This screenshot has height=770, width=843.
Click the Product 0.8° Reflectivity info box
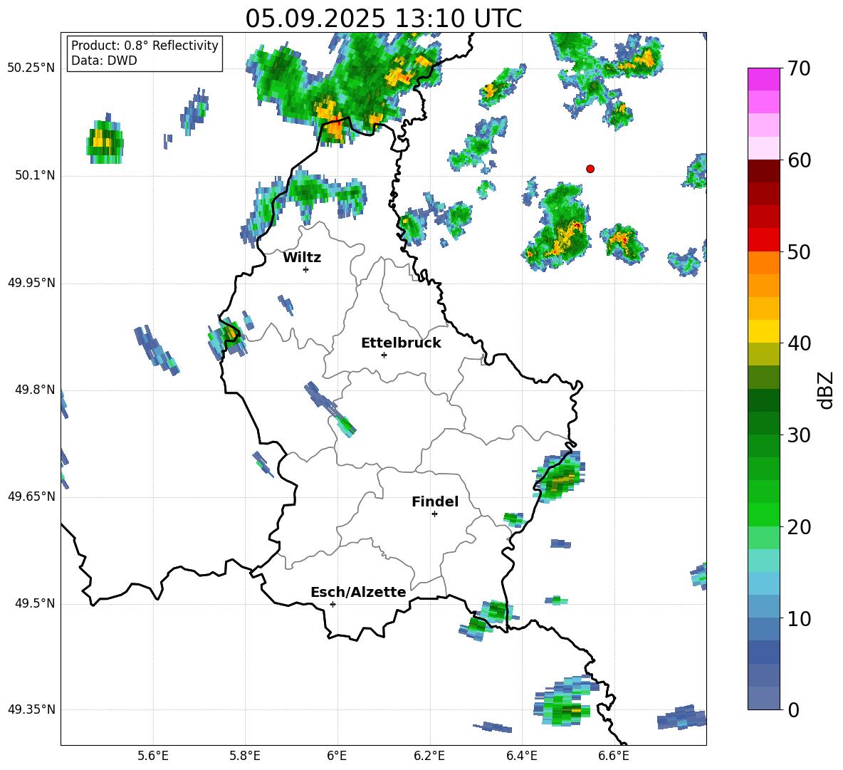pyautogui.click(x=145, y=53)
